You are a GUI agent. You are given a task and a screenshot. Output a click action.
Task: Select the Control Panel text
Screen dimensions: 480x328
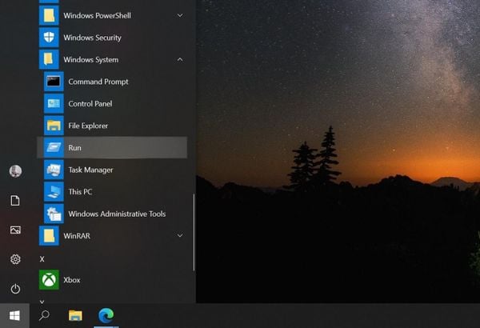[90, 104]
